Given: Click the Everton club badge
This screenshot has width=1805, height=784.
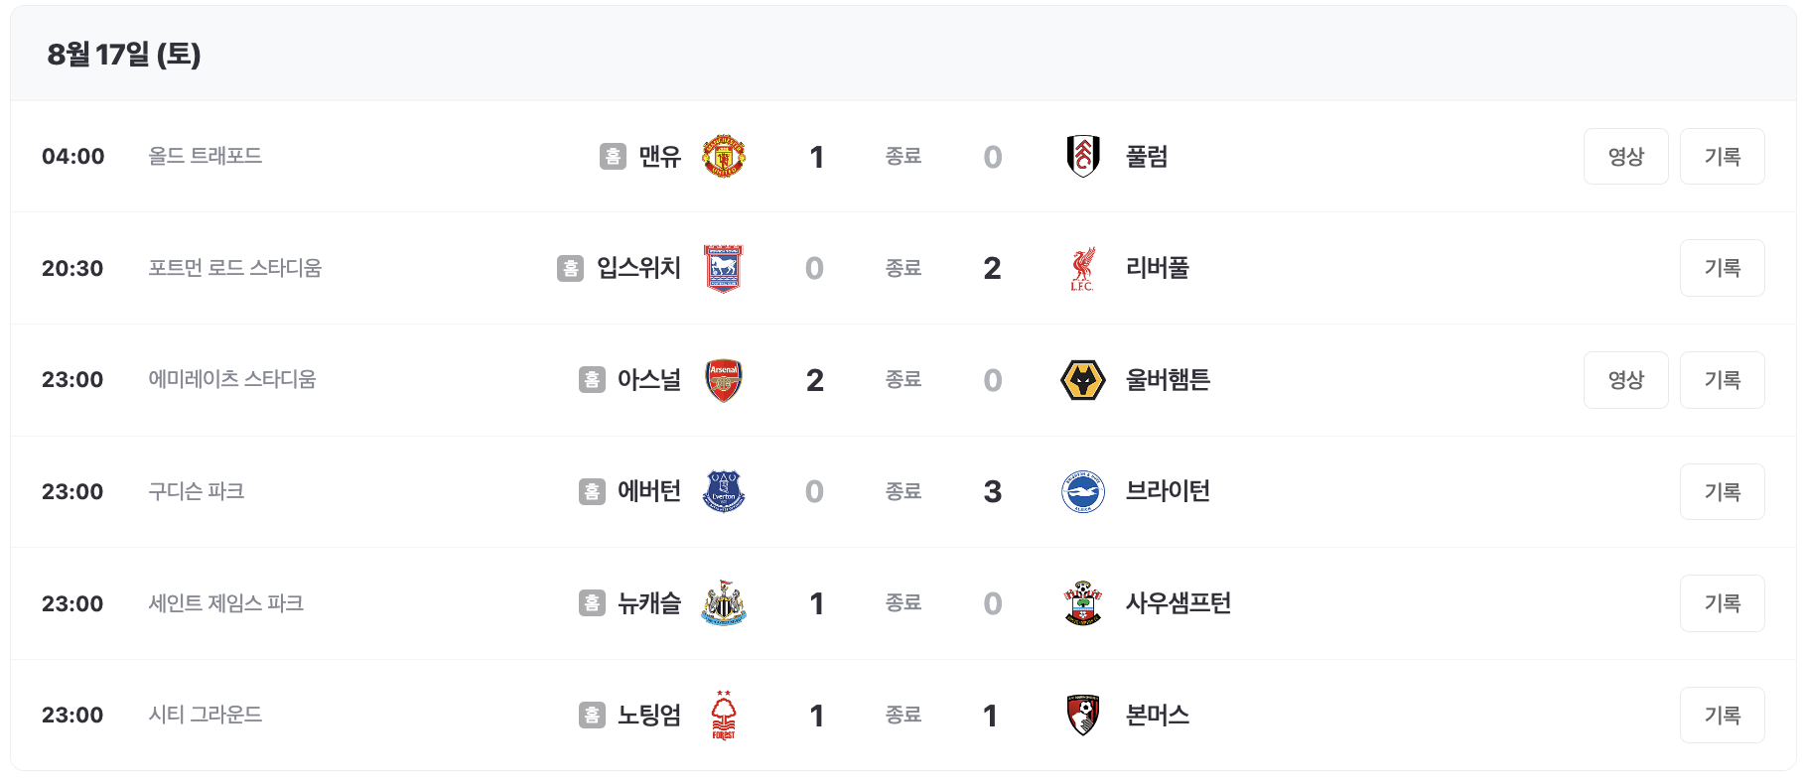Looking at the screenshot, I should click(726, 491).
